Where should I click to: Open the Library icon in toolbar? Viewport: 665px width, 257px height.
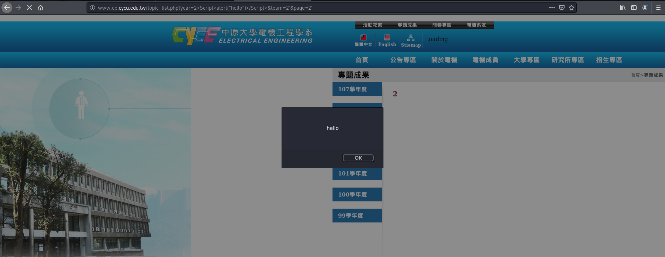623,8
